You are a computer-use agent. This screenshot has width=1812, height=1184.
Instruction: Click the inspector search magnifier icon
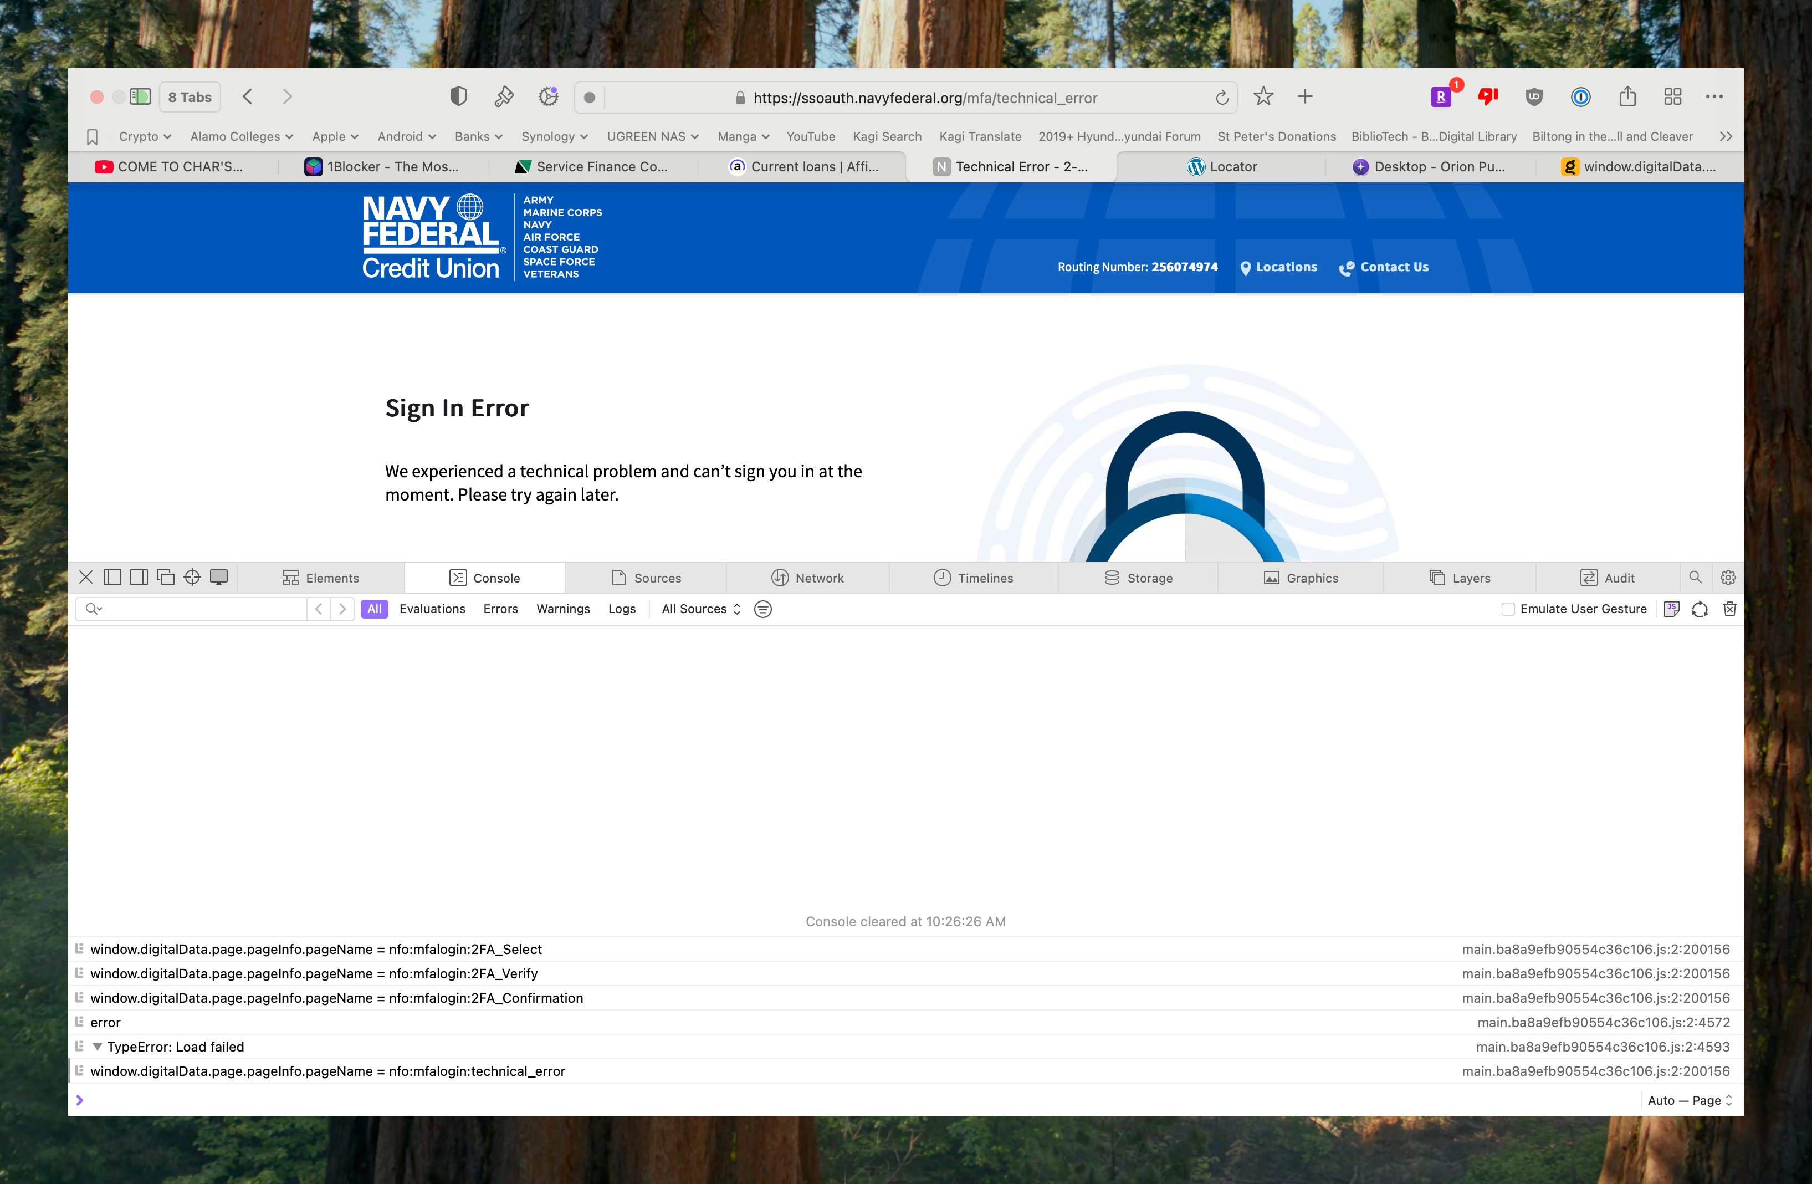coord(1695,578)
